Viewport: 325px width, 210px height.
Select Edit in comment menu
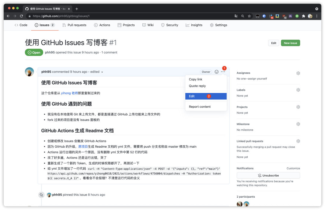coord(206,96)
